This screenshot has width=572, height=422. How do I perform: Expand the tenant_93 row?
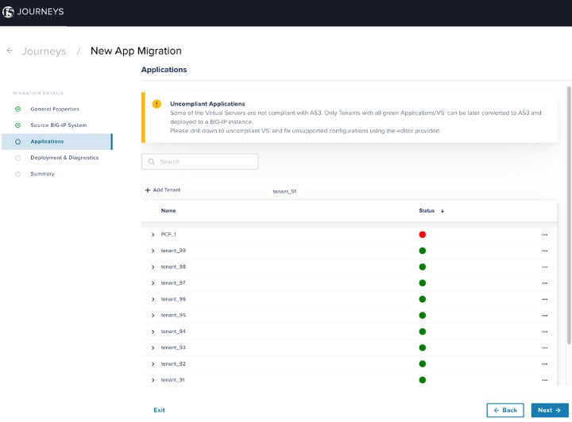tap(153, 347)
